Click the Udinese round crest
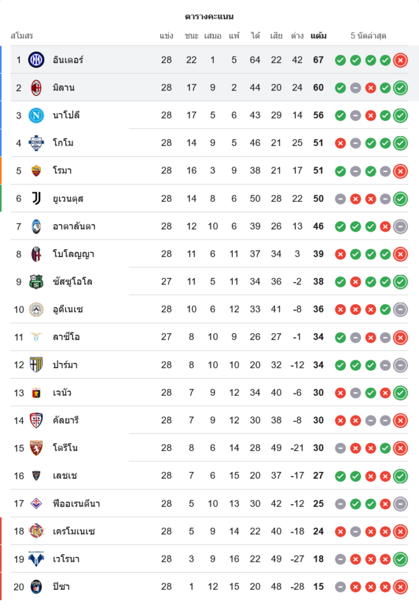419x608 pixels. pyautogui.click(x=36, y=309)
